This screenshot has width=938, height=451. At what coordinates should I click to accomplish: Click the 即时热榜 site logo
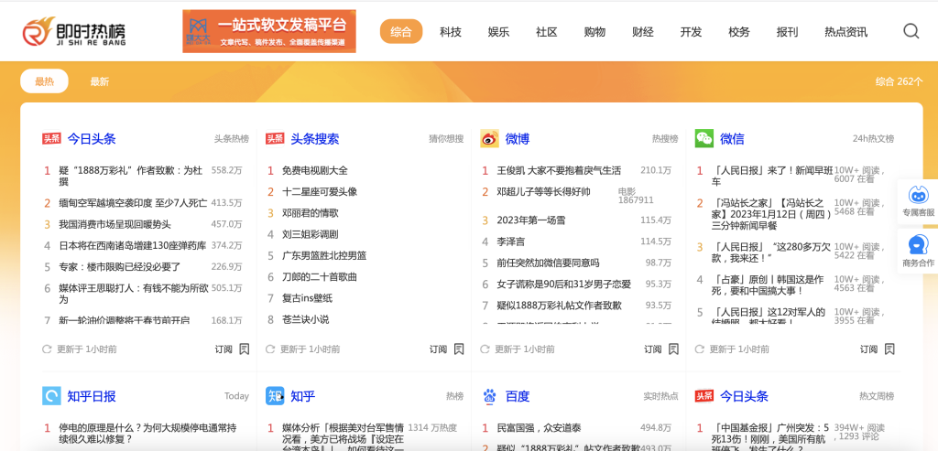(74, 32)
